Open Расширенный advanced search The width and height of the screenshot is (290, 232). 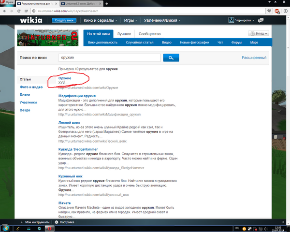click(254, 58)
